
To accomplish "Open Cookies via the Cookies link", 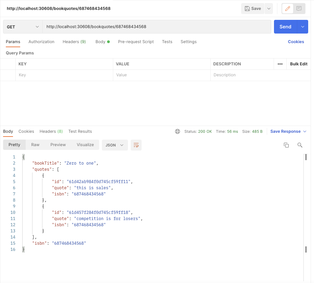I will (x=296, y=41).
